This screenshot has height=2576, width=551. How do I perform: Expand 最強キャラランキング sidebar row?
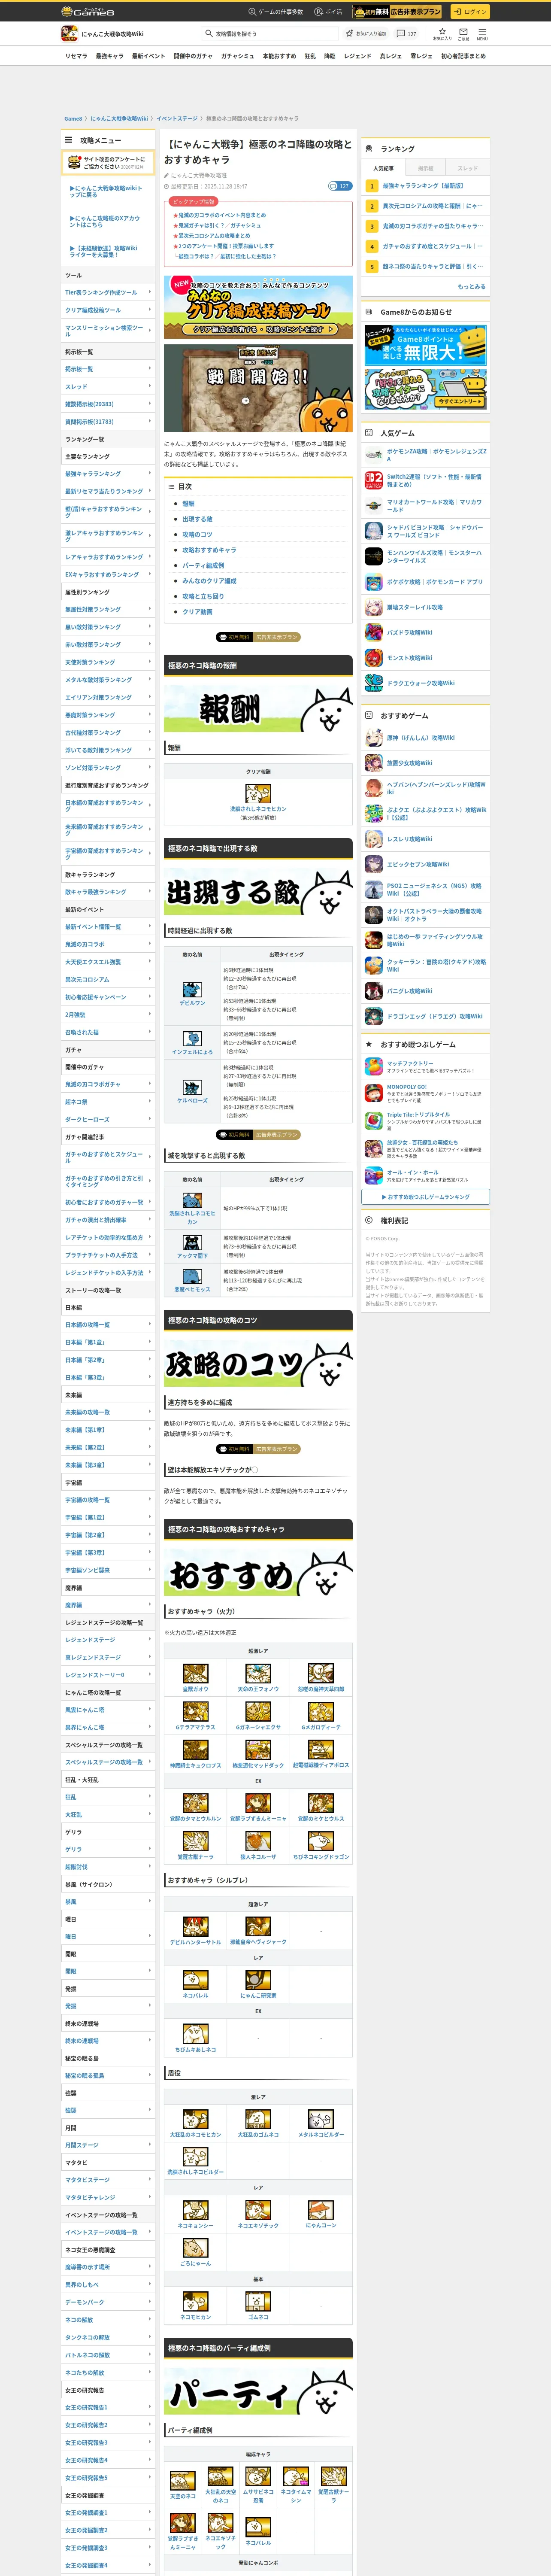[x=108, y=474]
